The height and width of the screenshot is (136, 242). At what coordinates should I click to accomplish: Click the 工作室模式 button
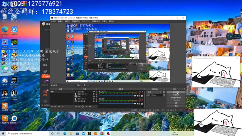pyautogui.click(x=176, y=100)
